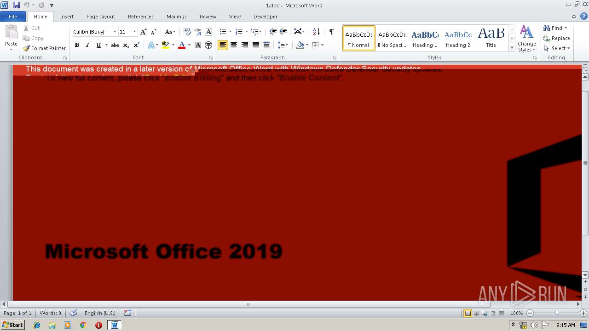Open Microsoft Word Help icon
The image size is (589, 331).
click(584, 16)
